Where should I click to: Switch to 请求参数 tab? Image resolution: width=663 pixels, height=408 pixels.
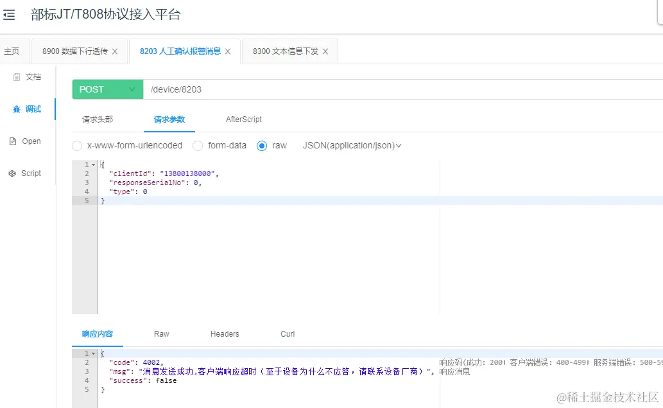tap(169, 120)
